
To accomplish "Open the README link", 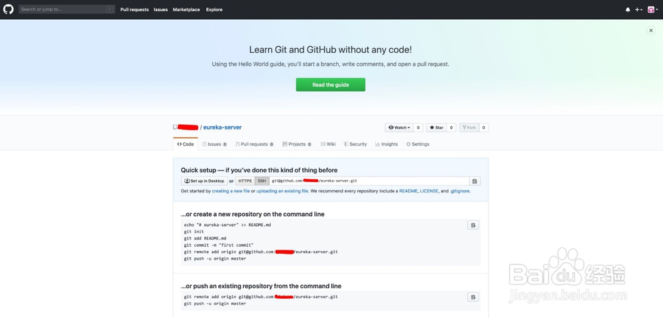I will click(408, 191).
